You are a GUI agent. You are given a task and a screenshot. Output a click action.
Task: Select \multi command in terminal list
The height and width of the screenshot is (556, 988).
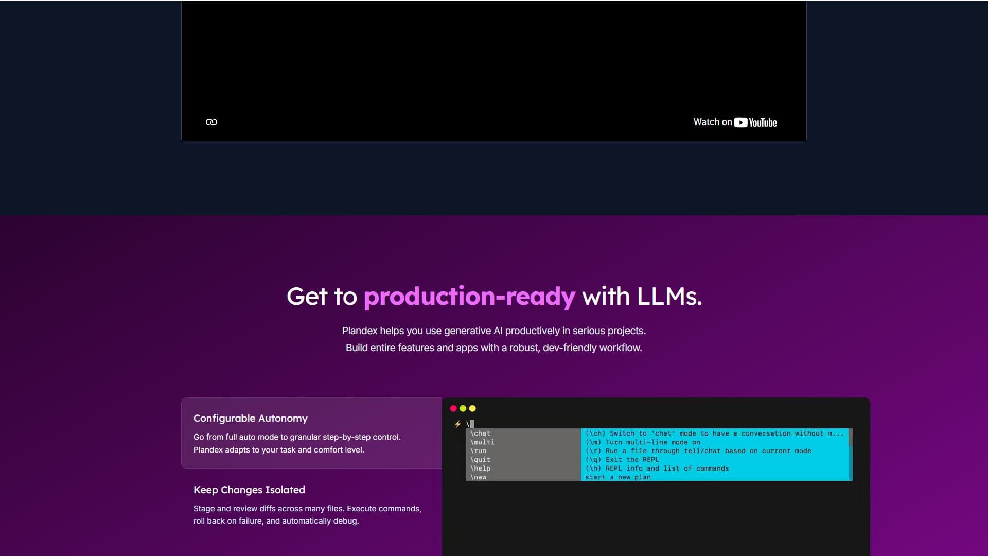coord(482,442)
